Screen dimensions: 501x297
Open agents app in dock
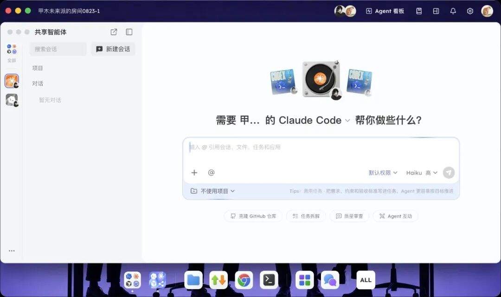(133, 280)
